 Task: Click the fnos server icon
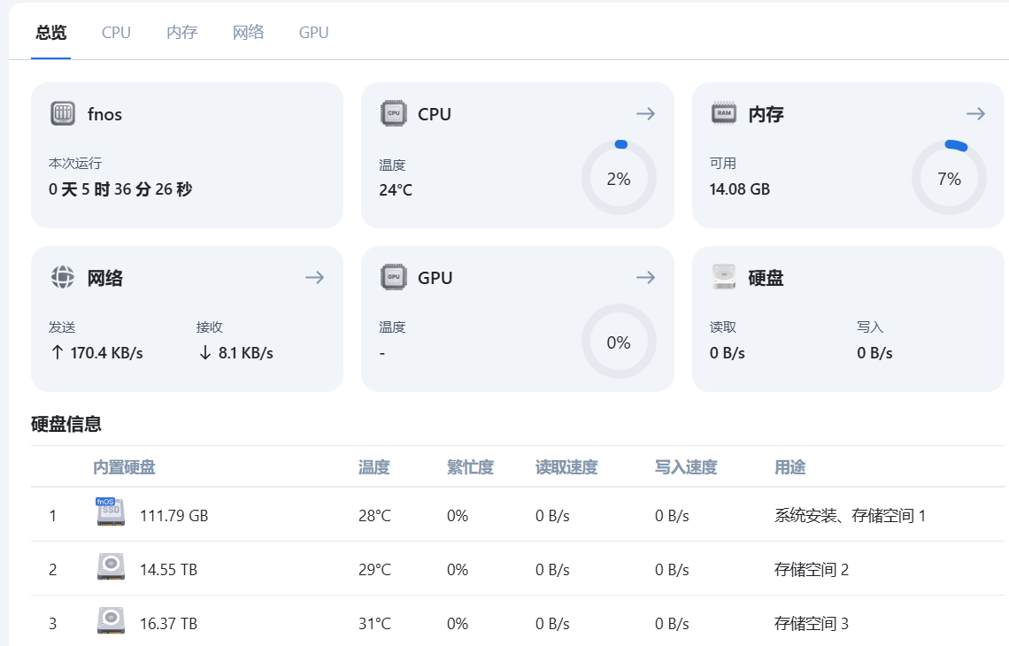[63, 114]
